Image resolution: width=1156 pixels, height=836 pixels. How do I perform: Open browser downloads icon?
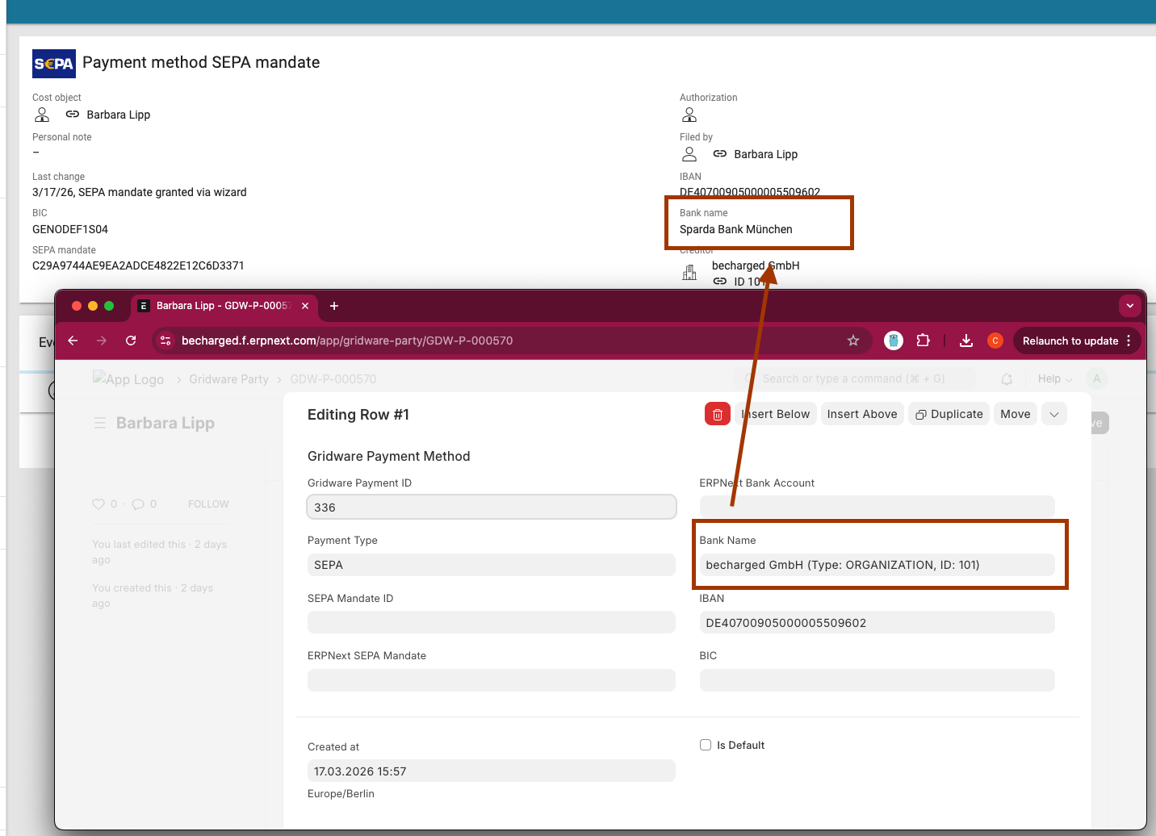point(965,341)
